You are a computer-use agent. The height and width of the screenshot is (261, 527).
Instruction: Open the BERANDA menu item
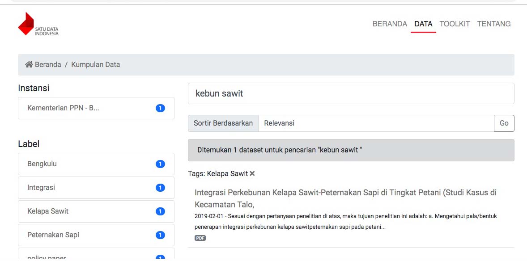point(390,24)
